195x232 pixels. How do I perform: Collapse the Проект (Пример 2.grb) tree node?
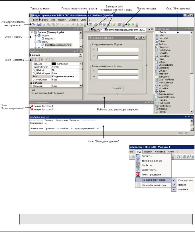32,32
